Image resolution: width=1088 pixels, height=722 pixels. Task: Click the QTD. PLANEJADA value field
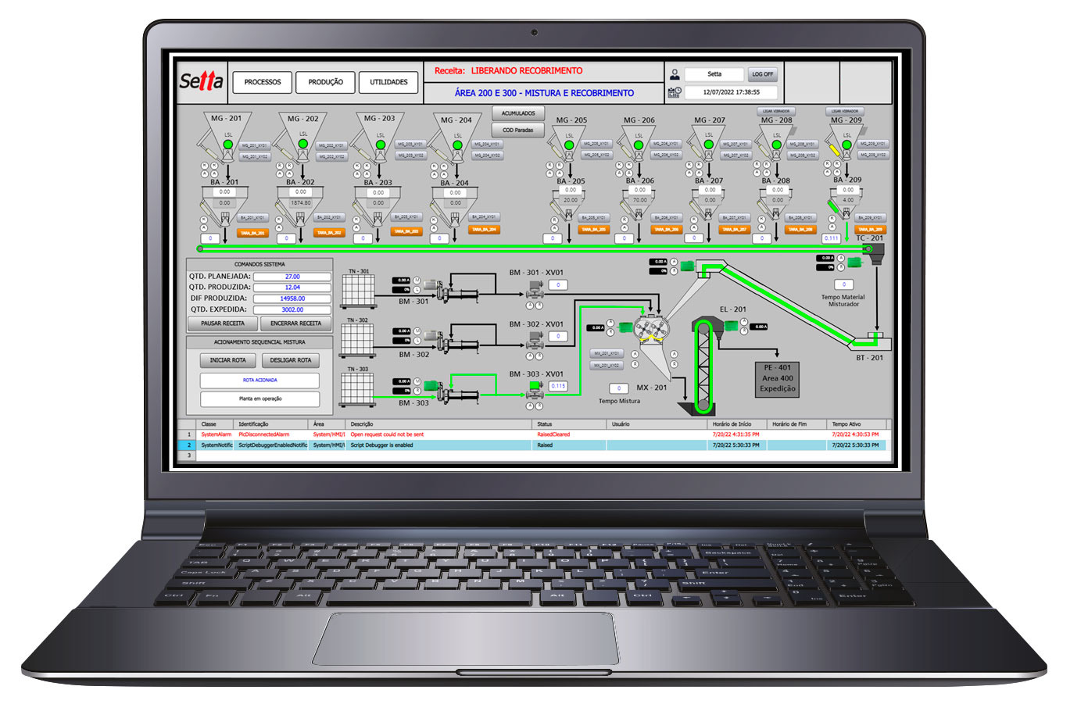pyautogui.click(x=292, y=277)
